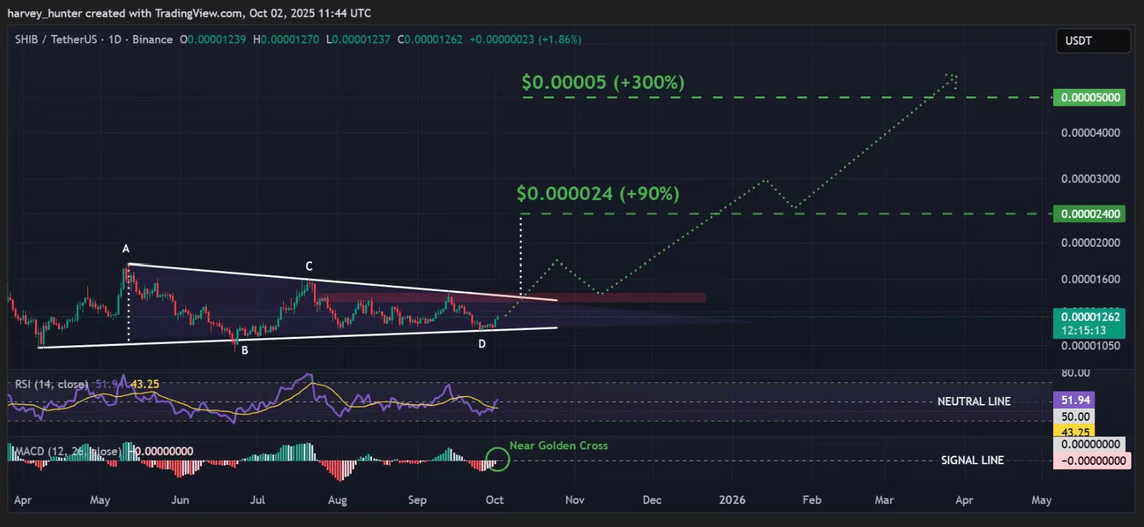Open the RSI (14, close) indicator legend
The width and height of the screenshot is (1144, 527).
click(52, 384)
